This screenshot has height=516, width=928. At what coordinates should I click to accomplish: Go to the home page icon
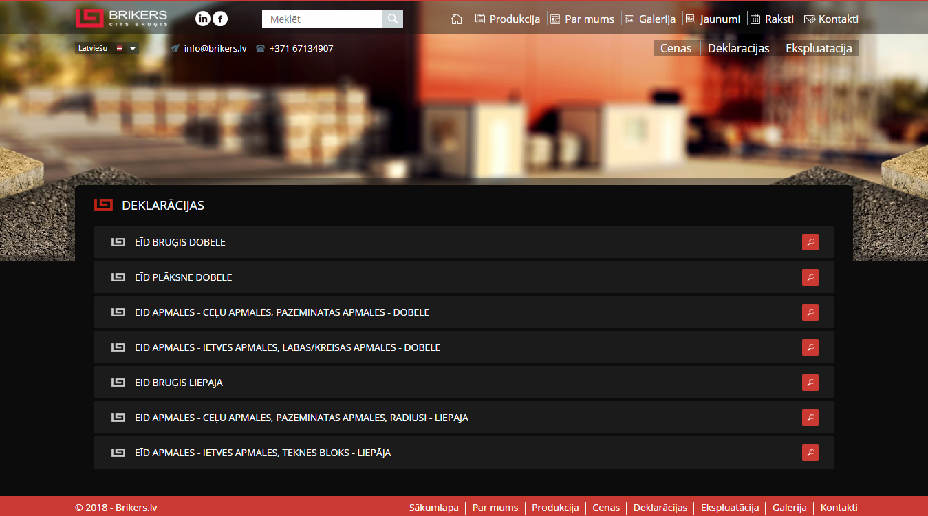[457, 19]
